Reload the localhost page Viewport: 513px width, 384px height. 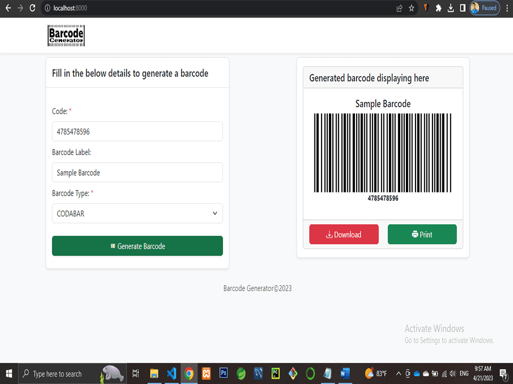coord(32,8)
